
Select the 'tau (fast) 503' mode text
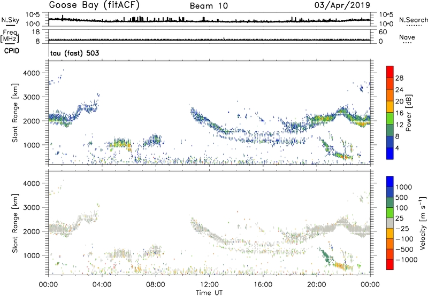pyautogui.click(x=74, y=53)
